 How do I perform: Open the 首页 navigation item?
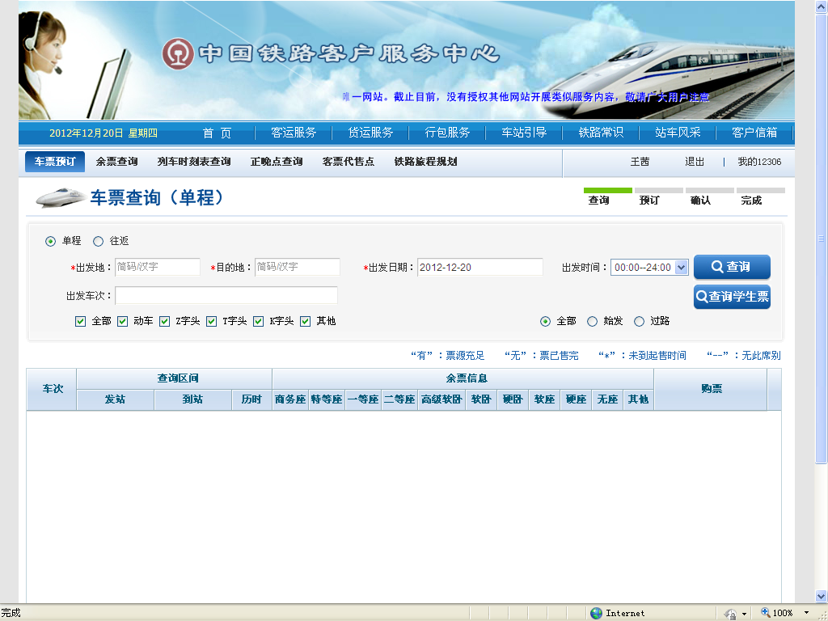click(x=217, y=133)
